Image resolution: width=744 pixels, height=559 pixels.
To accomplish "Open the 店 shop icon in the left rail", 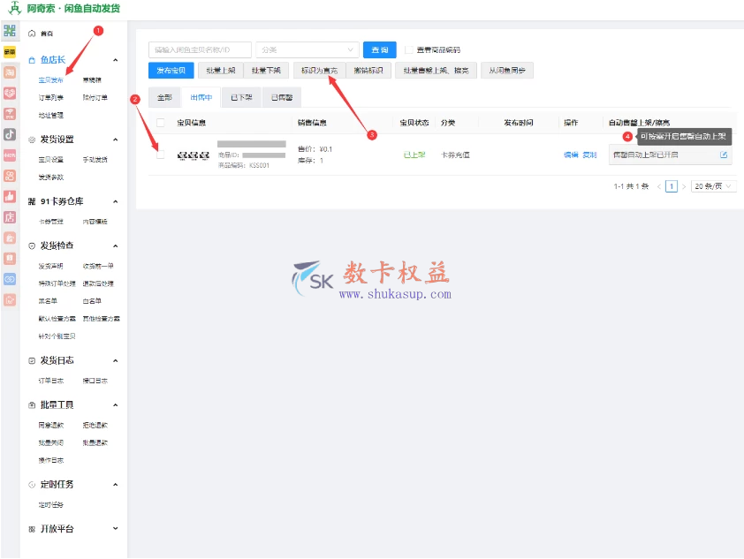I will 10,217.
